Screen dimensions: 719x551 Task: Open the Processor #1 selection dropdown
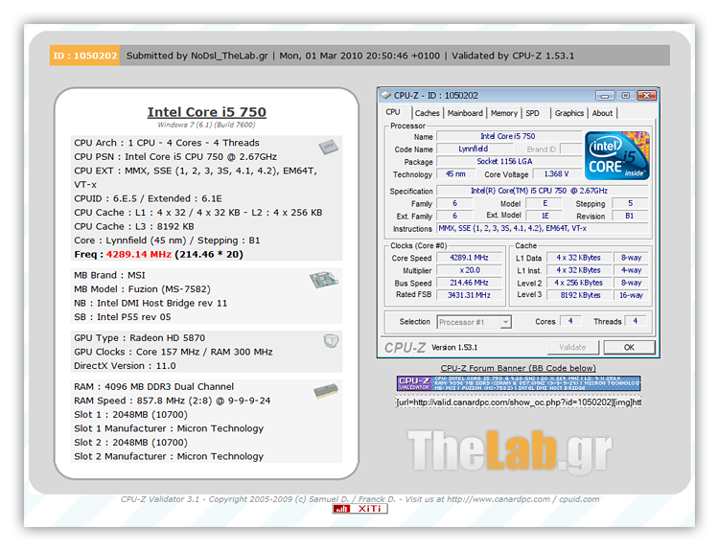click(474, 322)
